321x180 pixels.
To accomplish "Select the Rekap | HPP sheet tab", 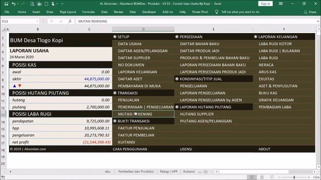I will pyautogui.click(x=169, y=171).
